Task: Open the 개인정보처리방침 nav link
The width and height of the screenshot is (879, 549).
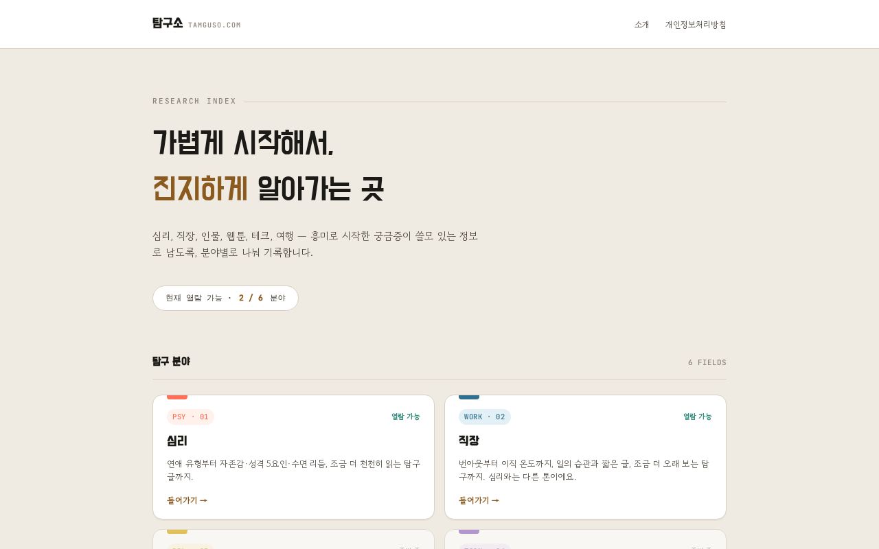Action: (696, 25)
